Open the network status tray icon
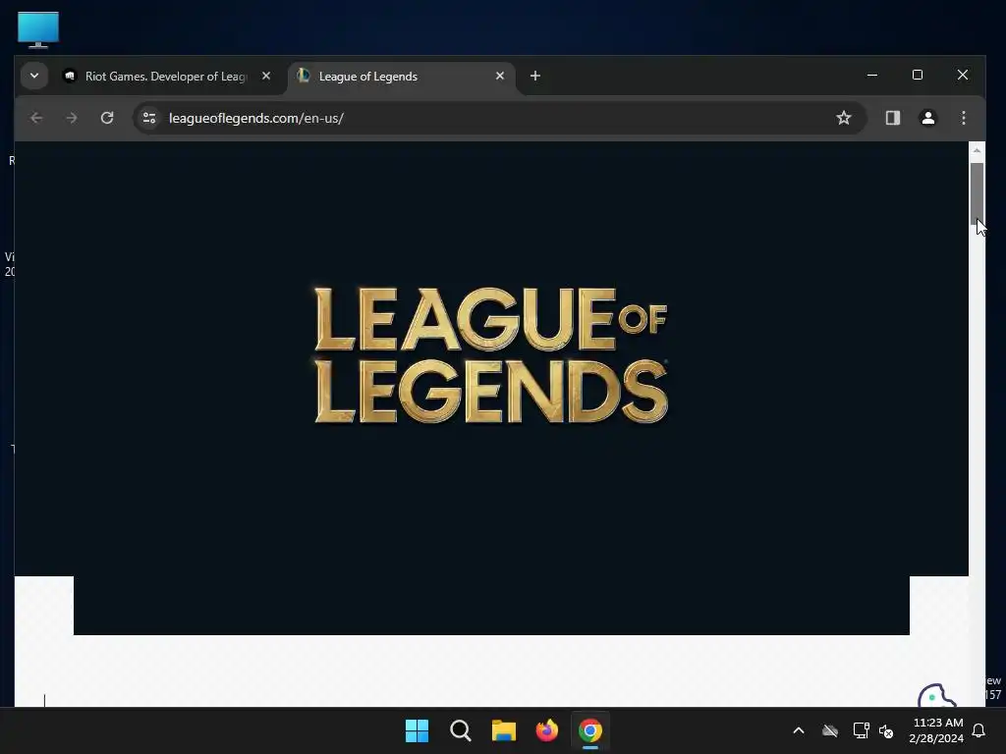 (x=861, y=730)
